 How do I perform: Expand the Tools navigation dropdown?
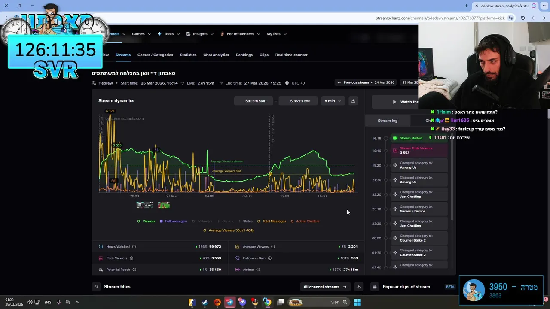pos(168,34)
